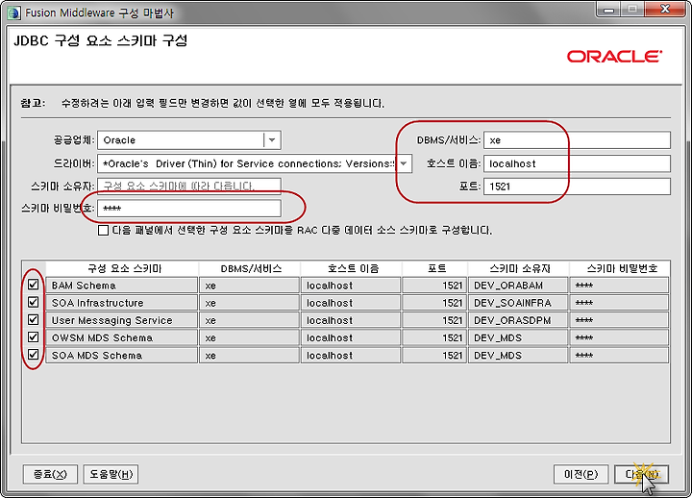This screenshot has height=498, width=692.
Task: Click the DBMS/service input field with xe
Action: (x=577, y=140)
